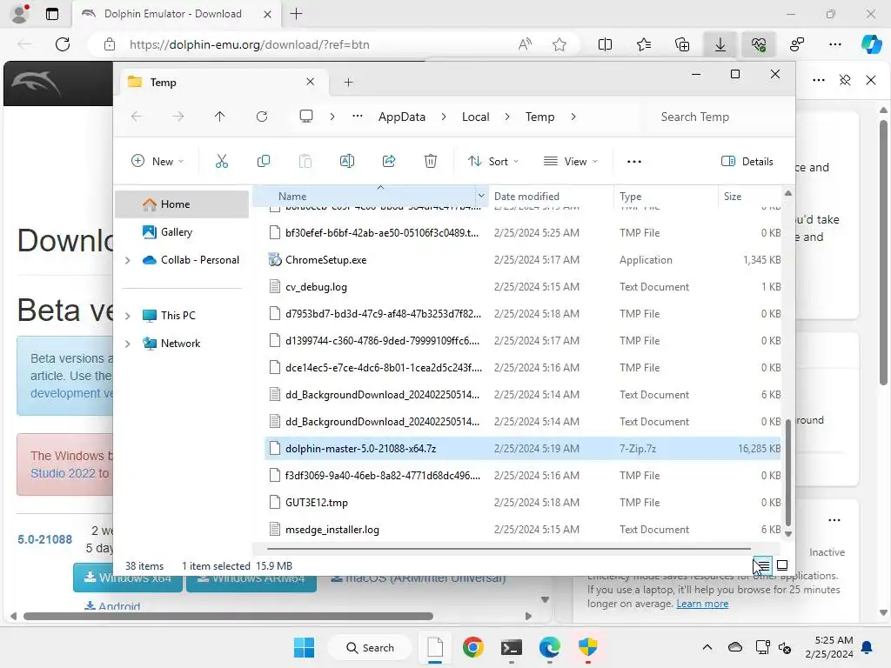Click AppData in the breadcrumb path
The width and height of the screenshot is (891, 668).
pyautogui.click(x=402, y=117)
